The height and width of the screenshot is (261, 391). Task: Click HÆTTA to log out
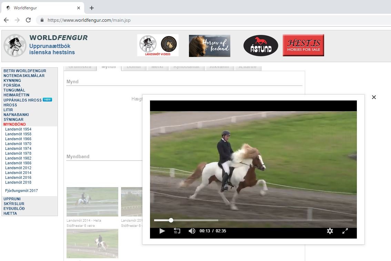pyautogui.click(x=10, y=213)
